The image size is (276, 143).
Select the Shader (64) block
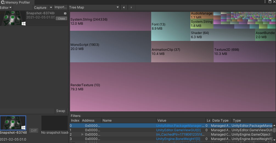pyautogui.click(x=223, y=35)
